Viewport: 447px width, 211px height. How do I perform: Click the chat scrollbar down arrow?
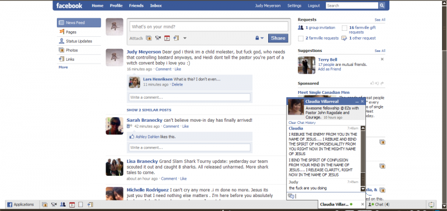[x=363, y=189]
